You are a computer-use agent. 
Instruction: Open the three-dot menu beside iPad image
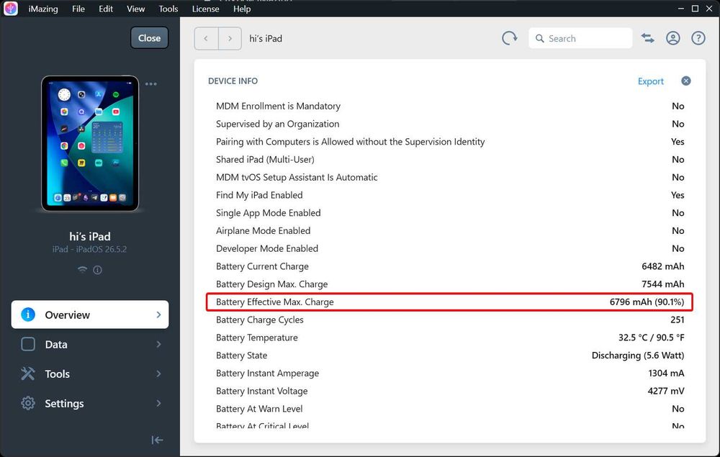pos(151,84)
